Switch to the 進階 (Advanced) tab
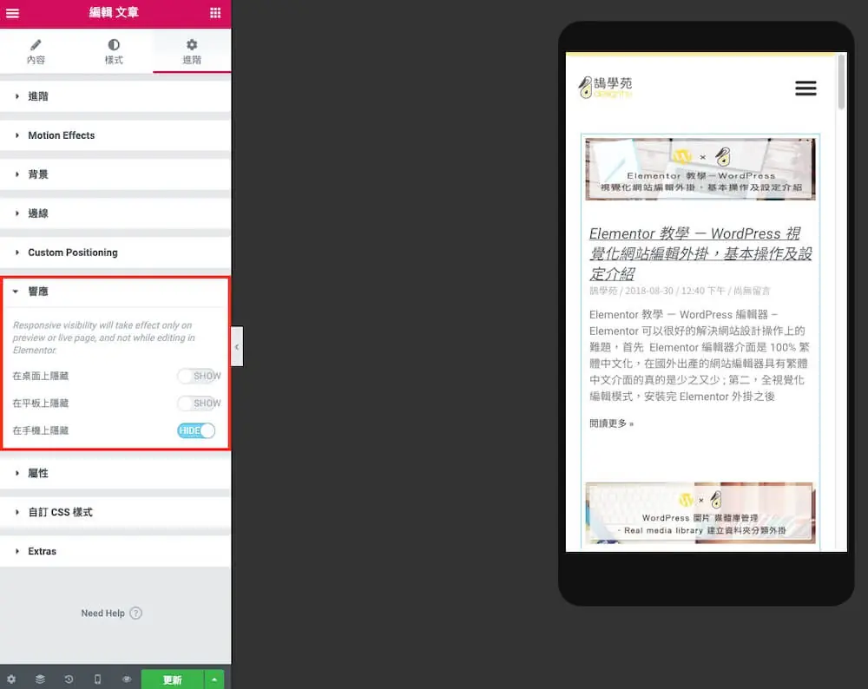 pos(192,51)
